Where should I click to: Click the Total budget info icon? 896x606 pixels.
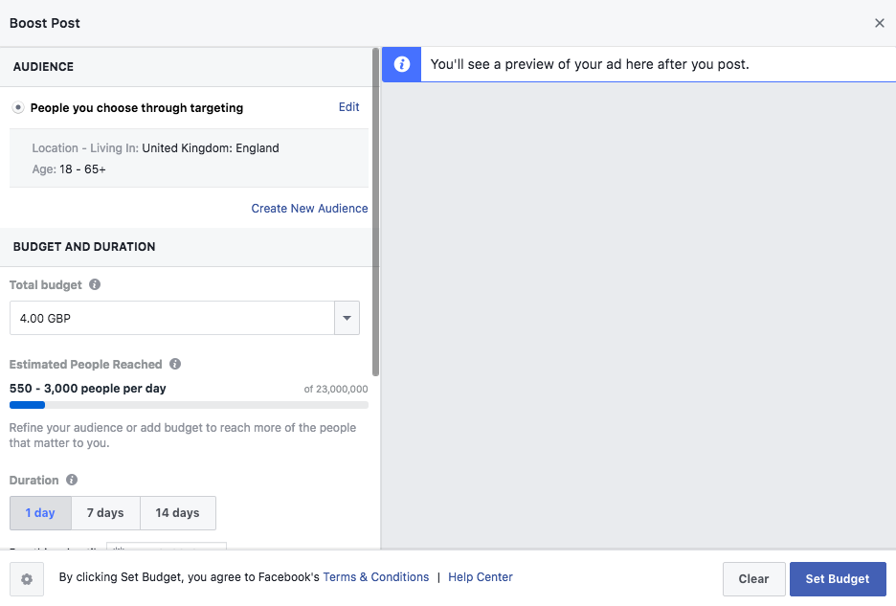95,284
